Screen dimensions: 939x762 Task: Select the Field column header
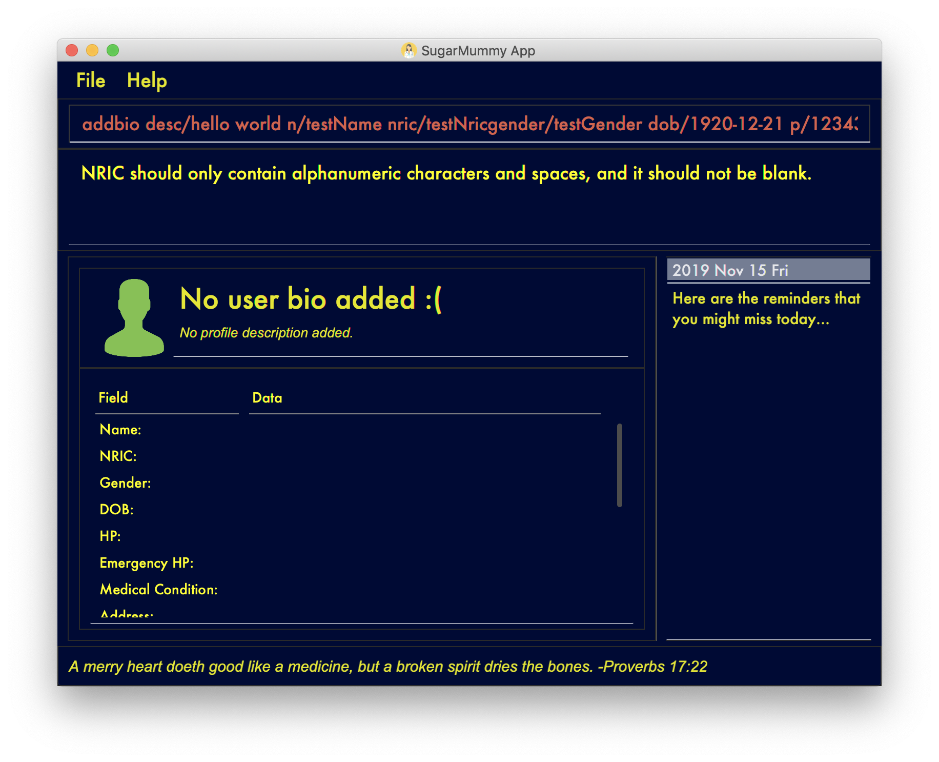(113, 397)
